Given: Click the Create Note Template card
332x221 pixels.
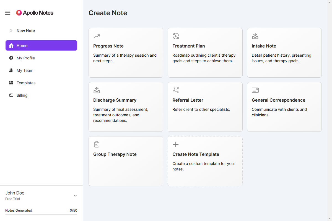Looking at the screenshot, I should [205, 161].
